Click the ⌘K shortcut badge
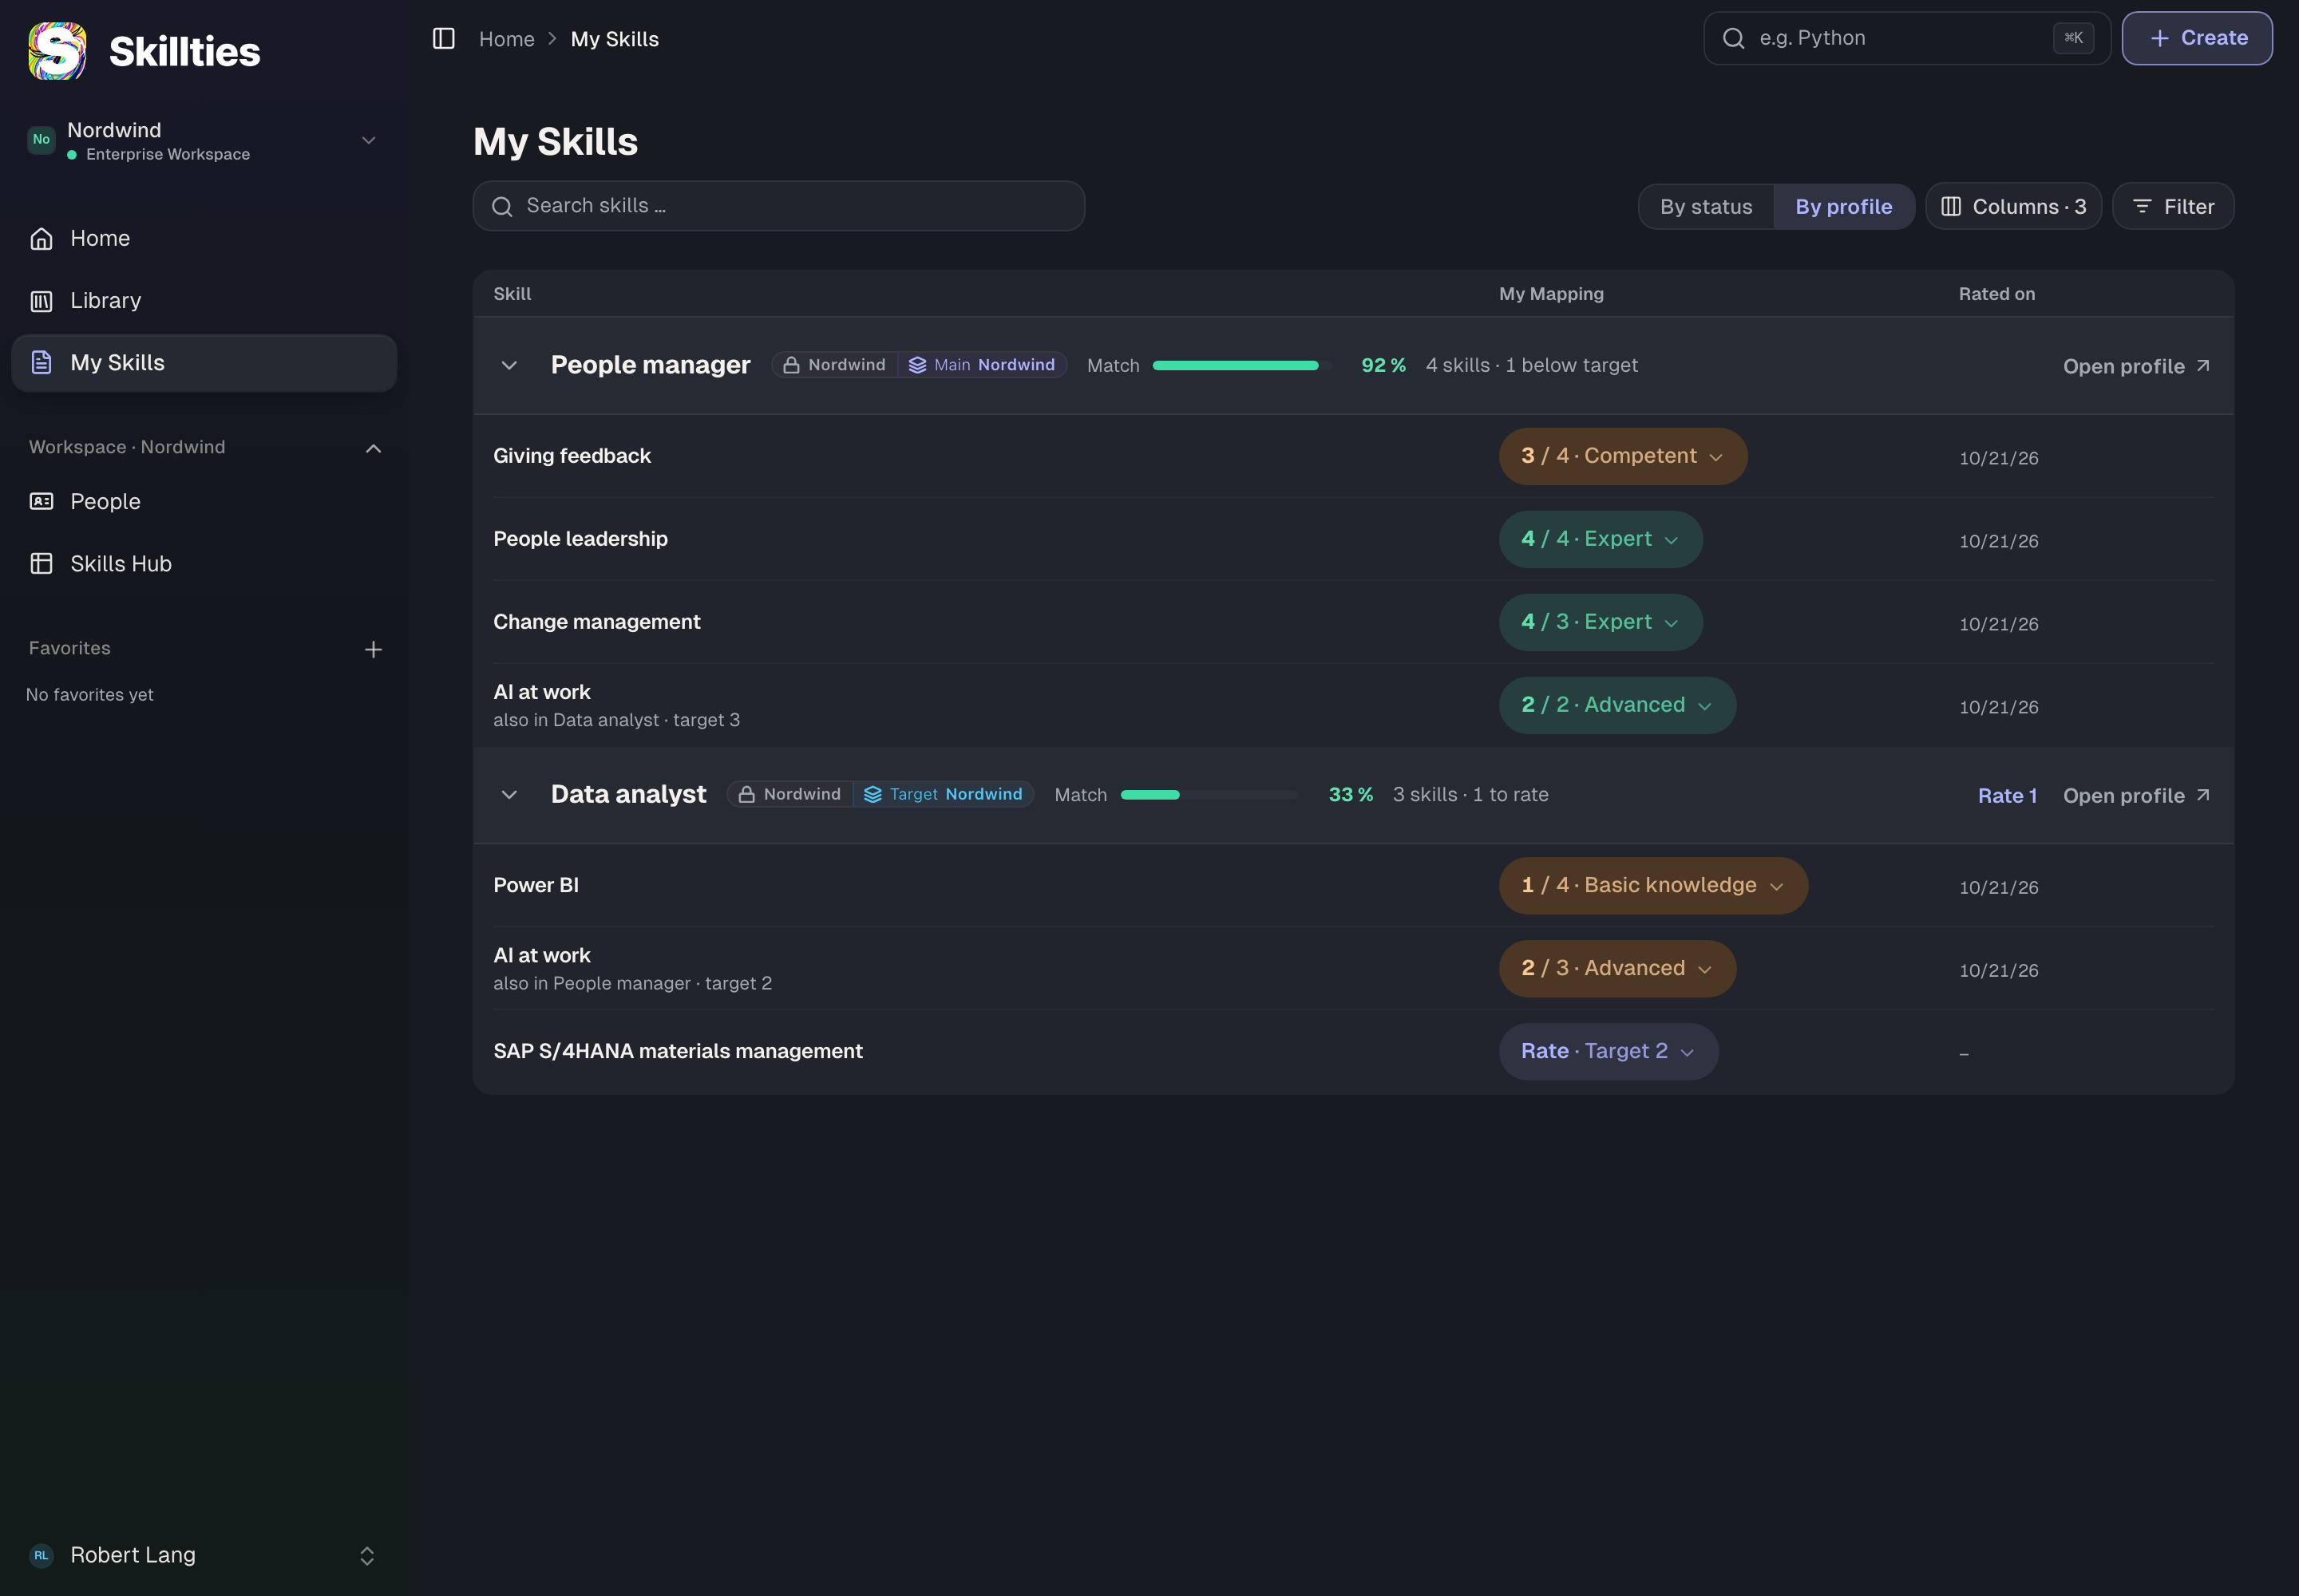Viewport: 2299px width, 1596px height. click(2073, 38)
